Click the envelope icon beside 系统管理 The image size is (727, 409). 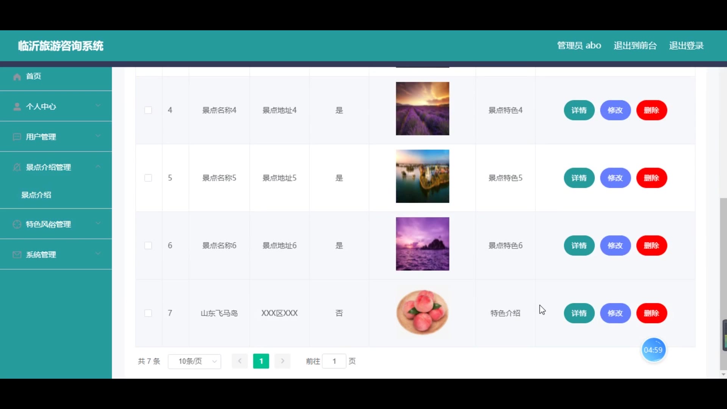point(17,254)
